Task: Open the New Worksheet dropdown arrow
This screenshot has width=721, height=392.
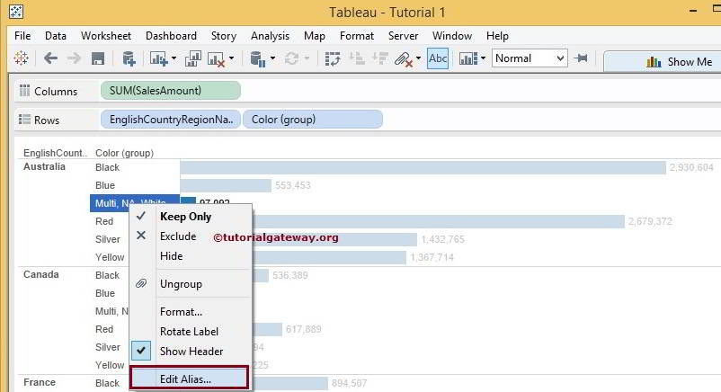Action: coord(174,58)
